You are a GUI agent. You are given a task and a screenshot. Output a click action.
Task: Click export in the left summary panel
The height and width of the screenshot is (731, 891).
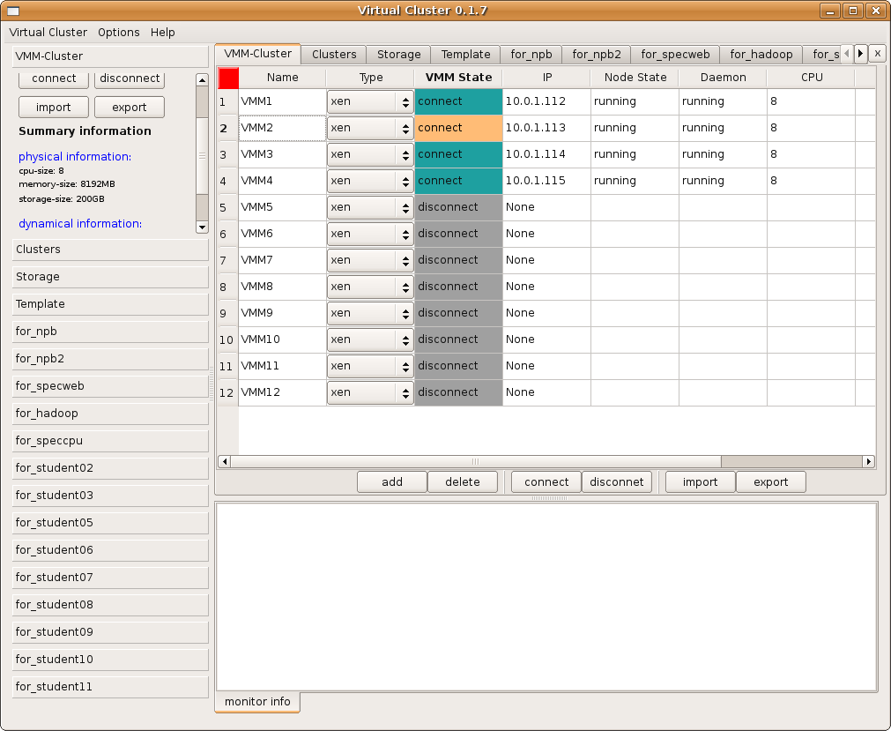click(x=130, y=108)
